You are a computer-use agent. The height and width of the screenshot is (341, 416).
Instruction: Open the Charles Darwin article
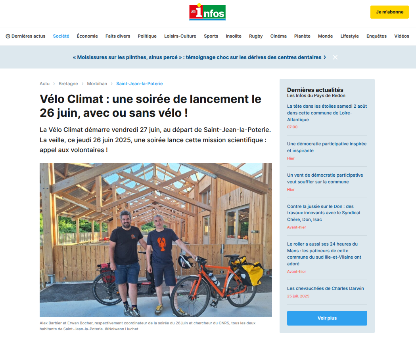coord(326,288)
